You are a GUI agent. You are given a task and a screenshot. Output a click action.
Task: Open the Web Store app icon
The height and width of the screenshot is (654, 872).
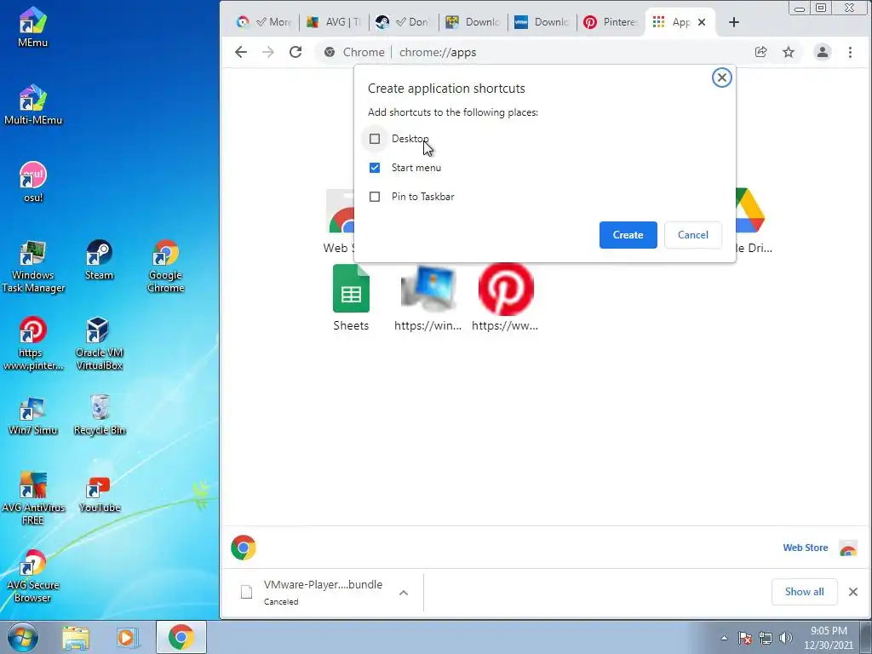click(339, 221)
